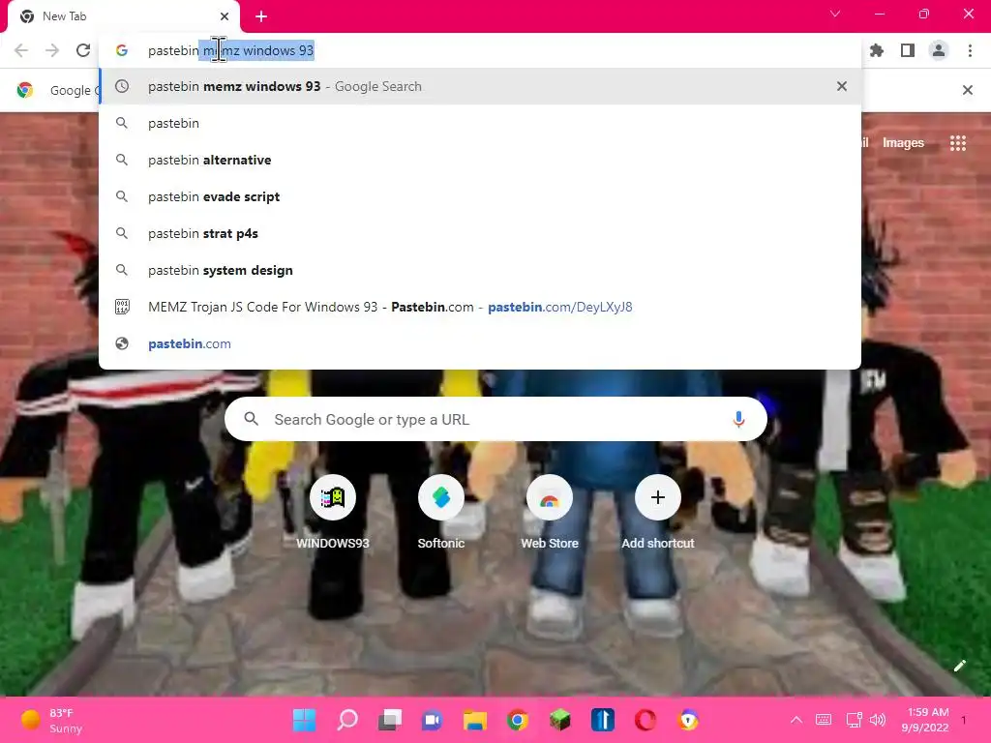Open the Softonic shortcut
The height and width of the screenshot is (743, 991).
[441, 512]
